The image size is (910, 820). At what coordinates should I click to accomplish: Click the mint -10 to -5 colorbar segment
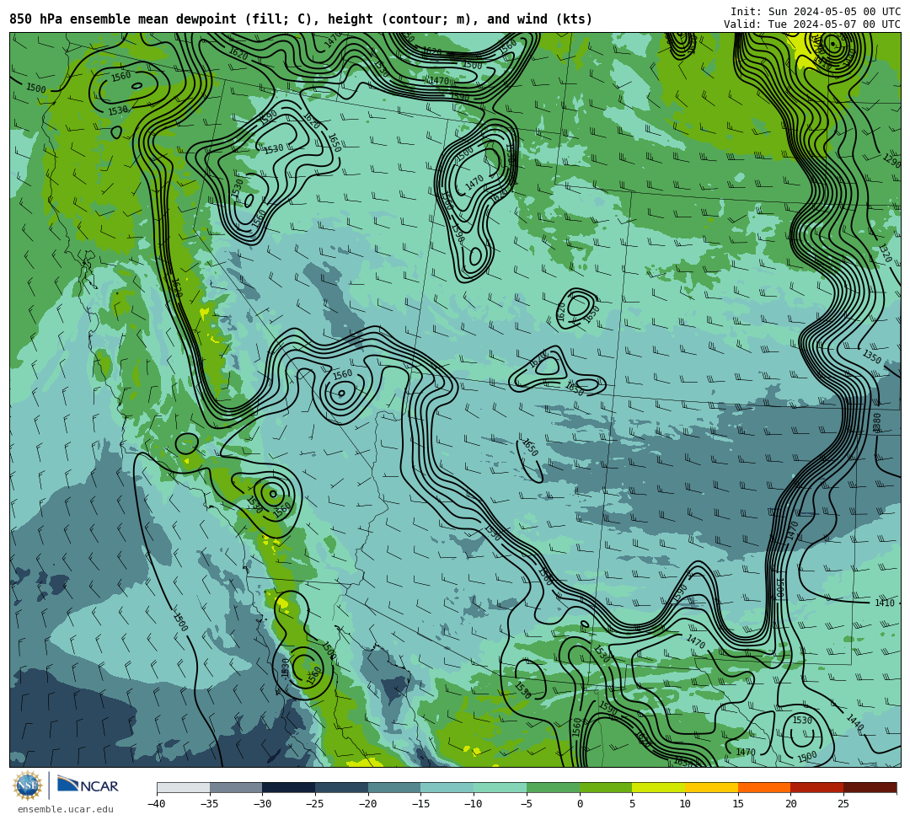pos(500,787)
